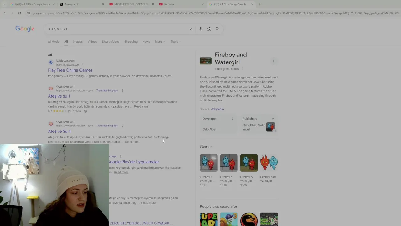Click Oyunskor favicon of Ateş ve Su 4
This screenshot has width=401, height=226.
pyautogui.click(x=51, y=124)
